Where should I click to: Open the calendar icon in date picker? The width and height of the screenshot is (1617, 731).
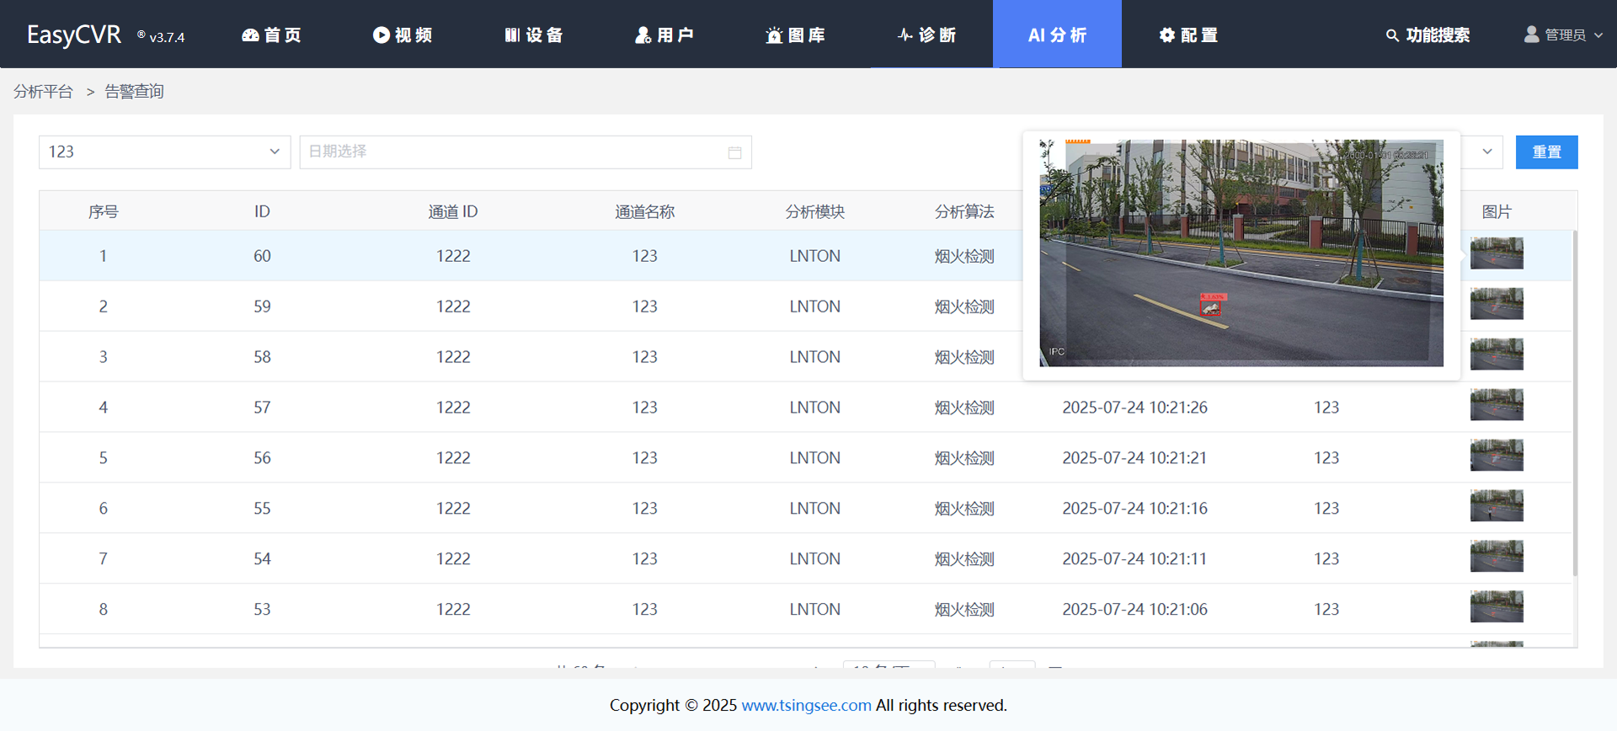pos(734,152)
